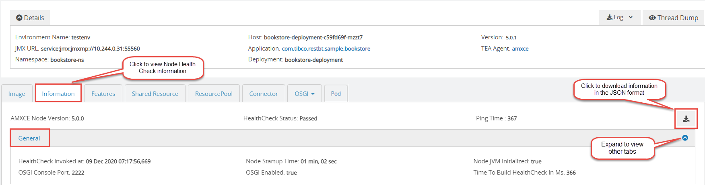Collapse the Details panel header
Viewport: 705px width, 185px height.
click(x=30, y=18)
